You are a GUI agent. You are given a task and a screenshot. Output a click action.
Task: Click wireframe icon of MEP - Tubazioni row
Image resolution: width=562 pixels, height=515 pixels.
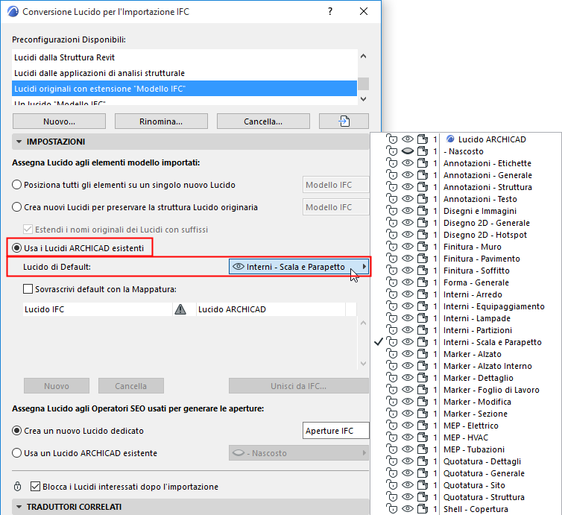(423, 449)
